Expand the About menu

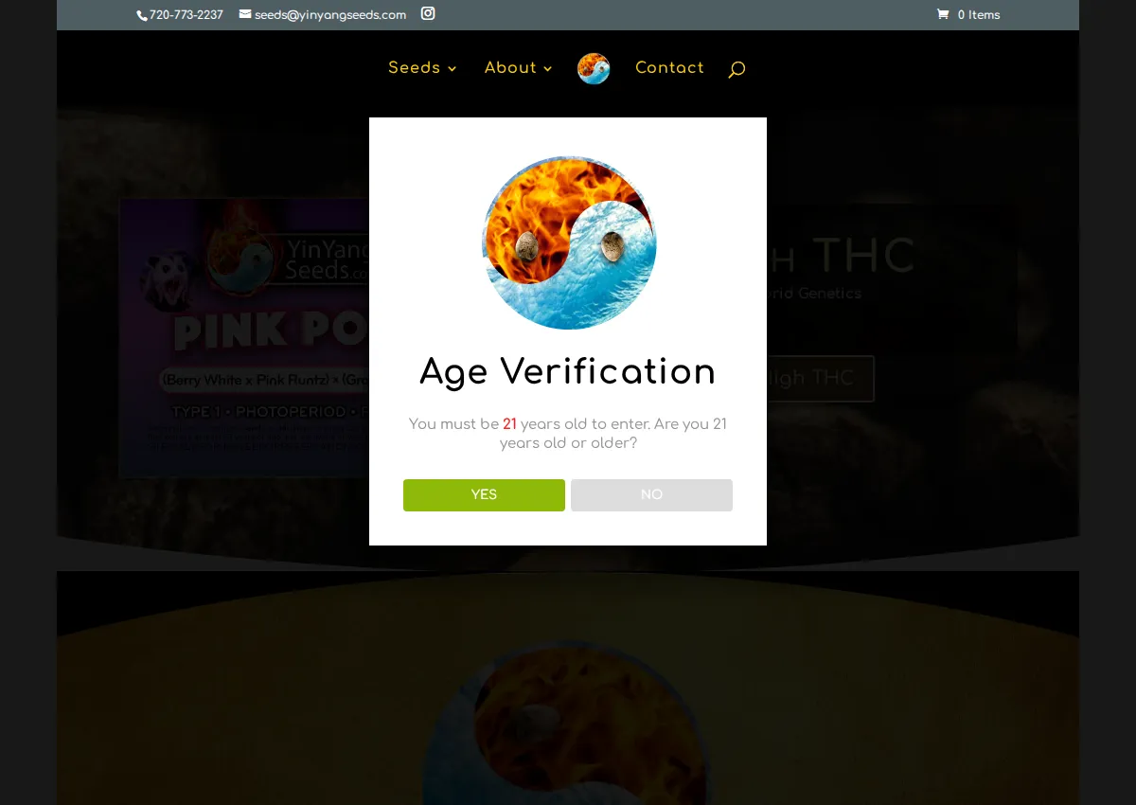(x=518, y=68)
